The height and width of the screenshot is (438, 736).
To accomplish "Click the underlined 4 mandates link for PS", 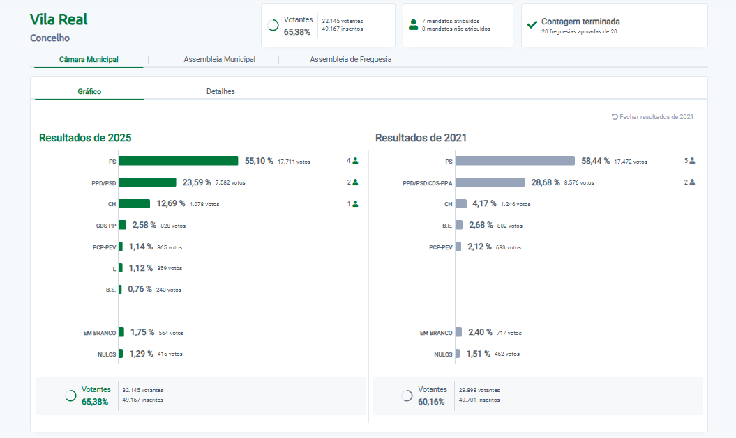I will [348, 161].
